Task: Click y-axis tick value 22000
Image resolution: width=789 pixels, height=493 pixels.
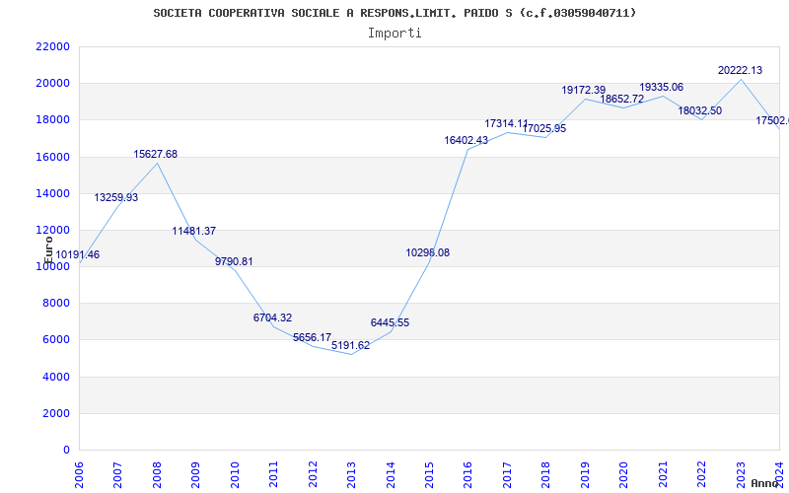Action: coord(53,46)
